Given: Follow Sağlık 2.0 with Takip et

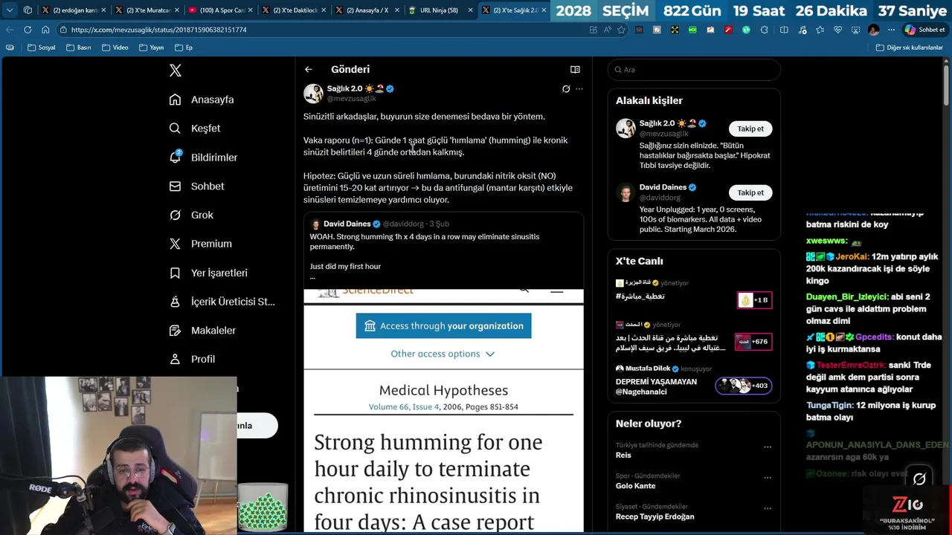Looking at the screenshot, I should pos(750,129).
